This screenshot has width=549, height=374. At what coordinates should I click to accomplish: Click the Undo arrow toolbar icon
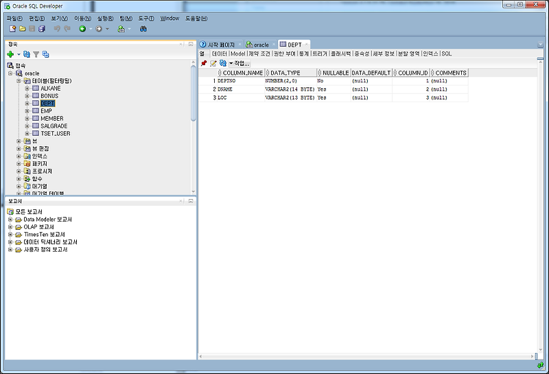[x=57, y=29]
